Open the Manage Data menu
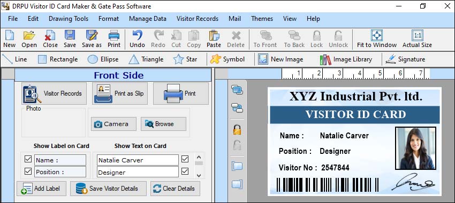Image resolution: width=455 pixels, height=203 pixels. (x=148, y=19)
